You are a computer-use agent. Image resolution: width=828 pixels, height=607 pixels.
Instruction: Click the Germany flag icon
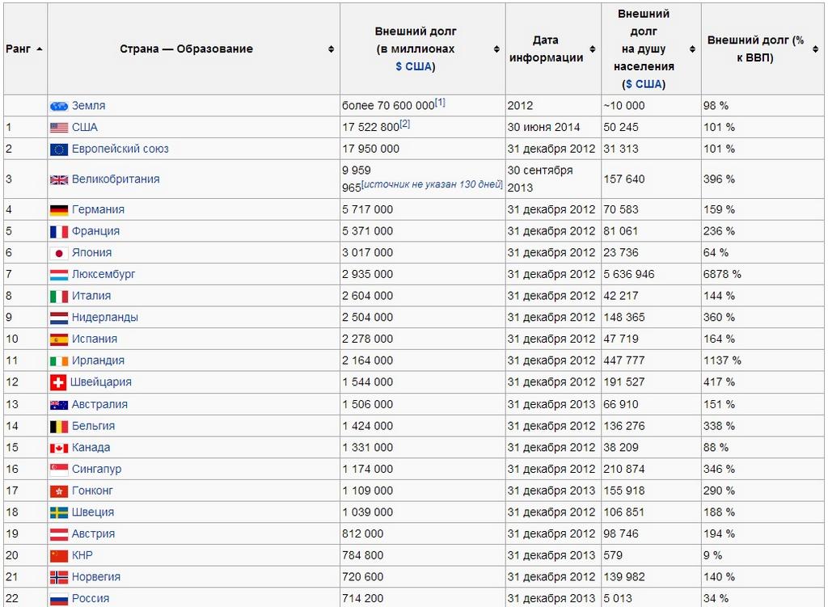(58, 210)
